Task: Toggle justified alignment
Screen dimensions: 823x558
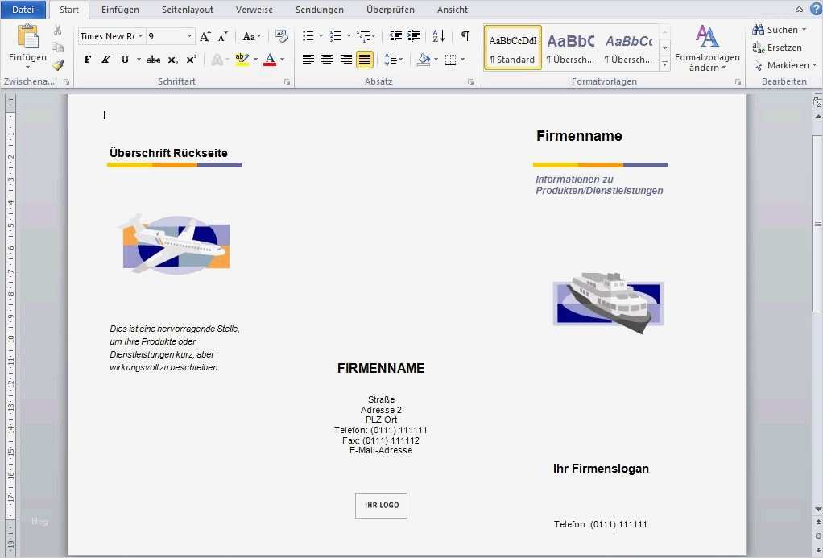Action: 364,60
